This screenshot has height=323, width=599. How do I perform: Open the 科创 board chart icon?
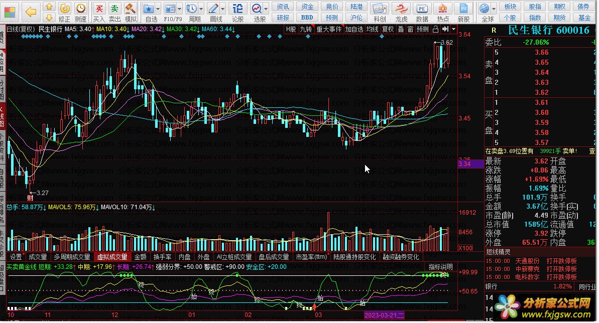tap(380, 13)
